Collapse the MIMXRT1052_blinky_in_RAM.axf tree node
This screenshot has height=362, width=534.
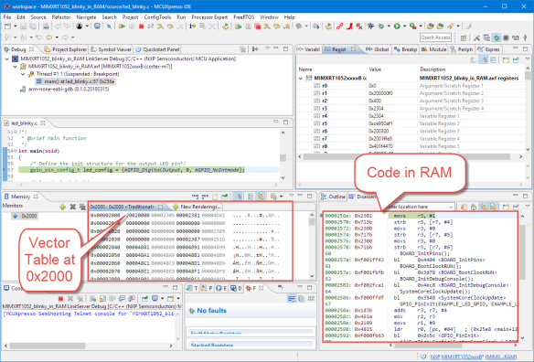click(15, 67)
